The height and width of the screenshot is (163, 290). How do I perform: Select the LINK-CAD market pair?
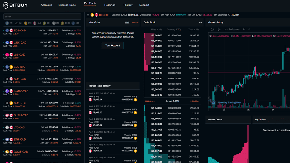20,43
